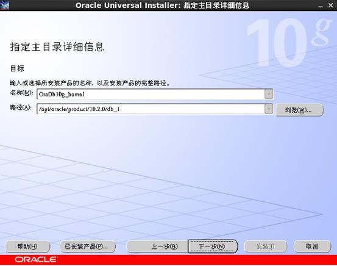The width and height of the screenshot is (337, 266).
Task: Focus the OraDb10g_home1 name input field
Action: point(151,94)
